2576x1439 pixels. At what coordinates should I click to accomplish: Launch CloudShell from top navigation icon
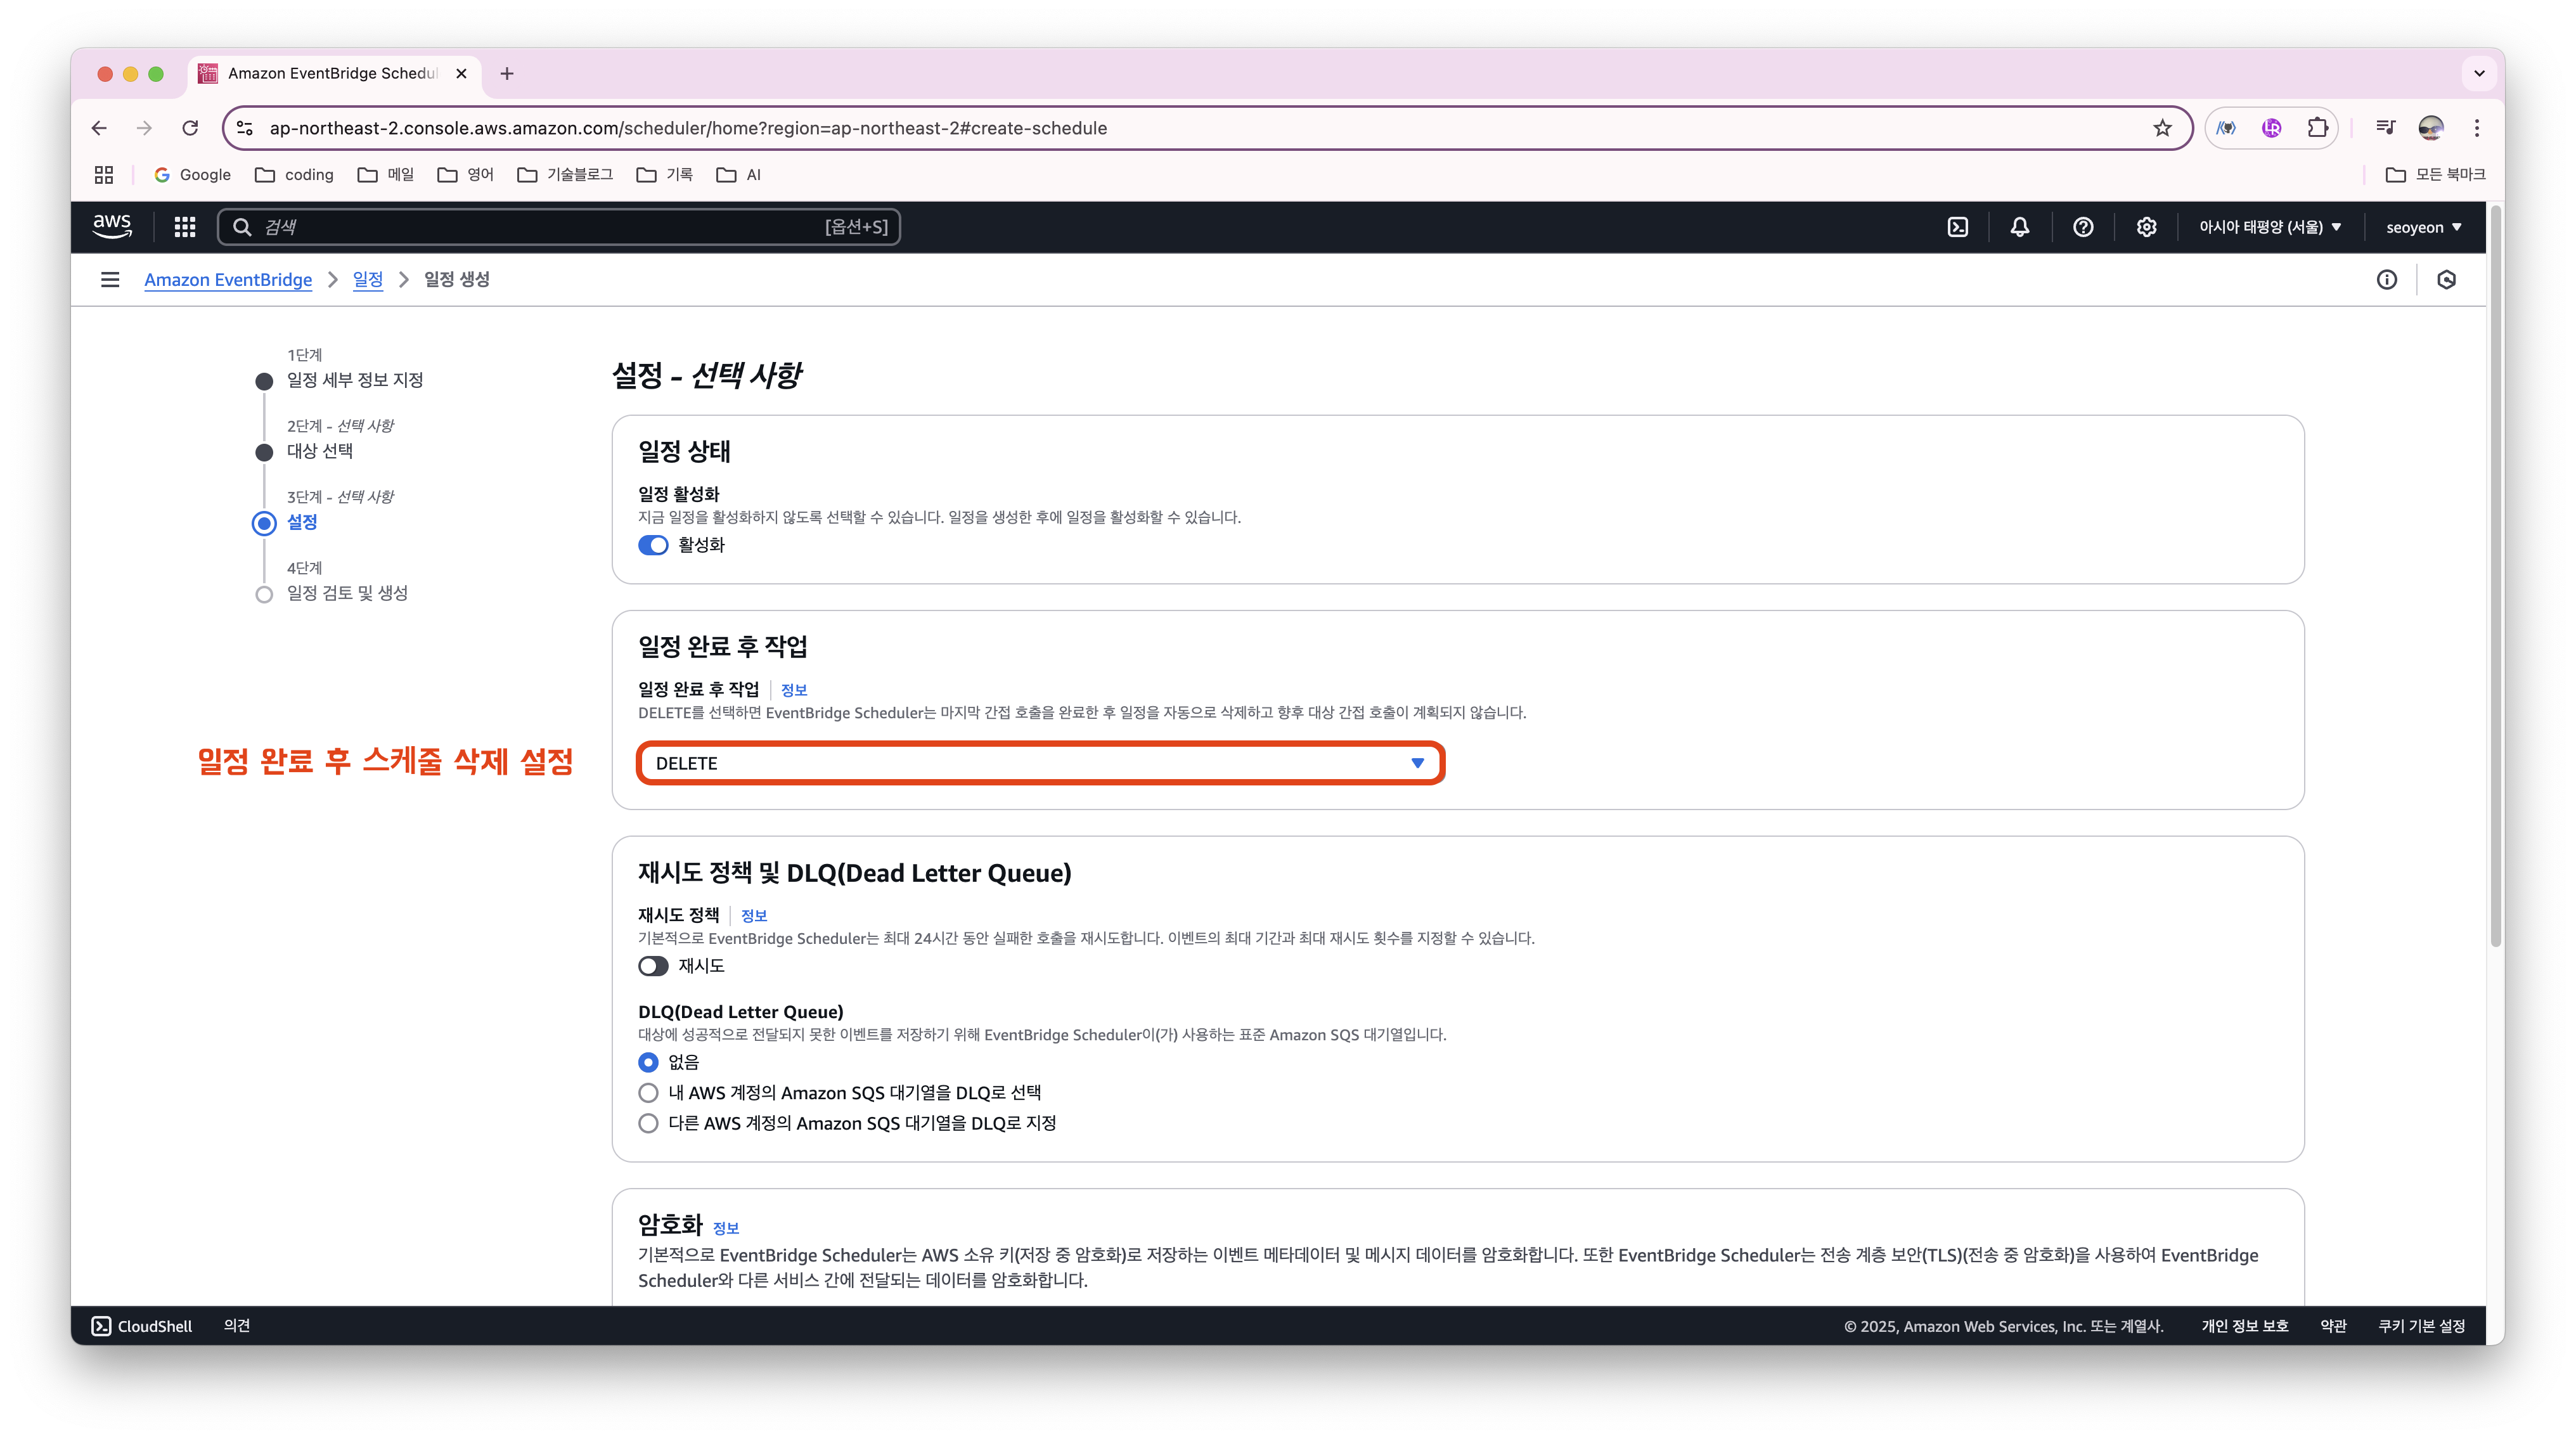[x=1957, y=227]
